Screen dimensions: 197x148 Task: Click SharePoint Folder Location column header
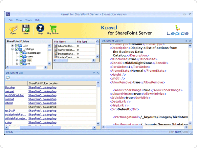coord(62,83)
